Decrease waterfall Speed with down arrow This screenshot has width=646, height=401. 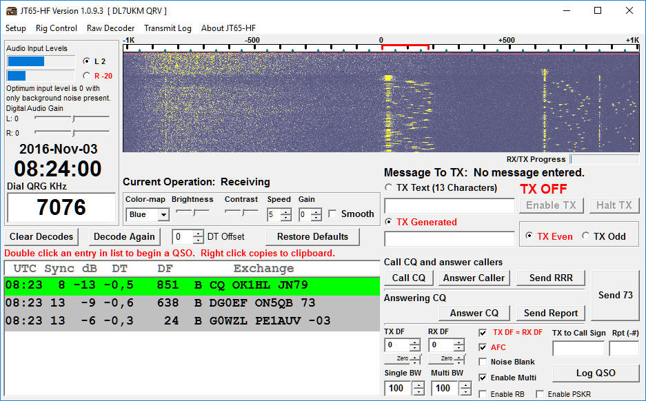285,217
